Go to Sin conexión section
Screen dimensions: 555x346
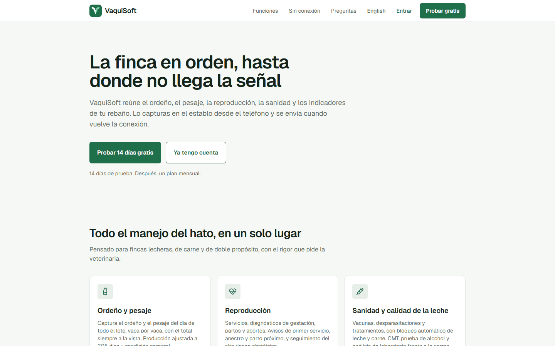point(304,11)
